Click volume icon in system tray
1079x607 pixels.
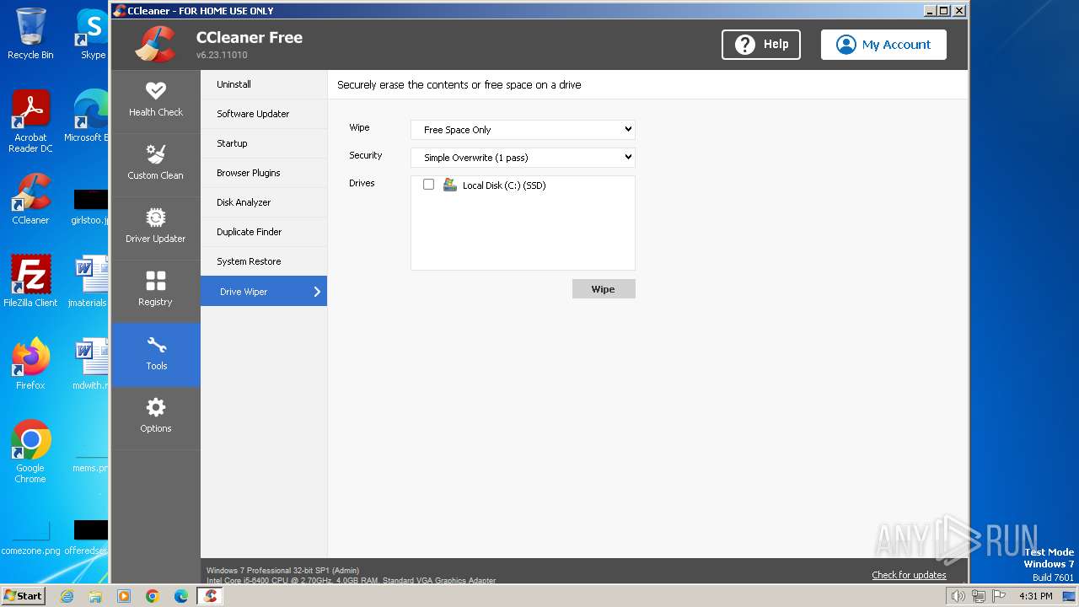pos(958,596)
